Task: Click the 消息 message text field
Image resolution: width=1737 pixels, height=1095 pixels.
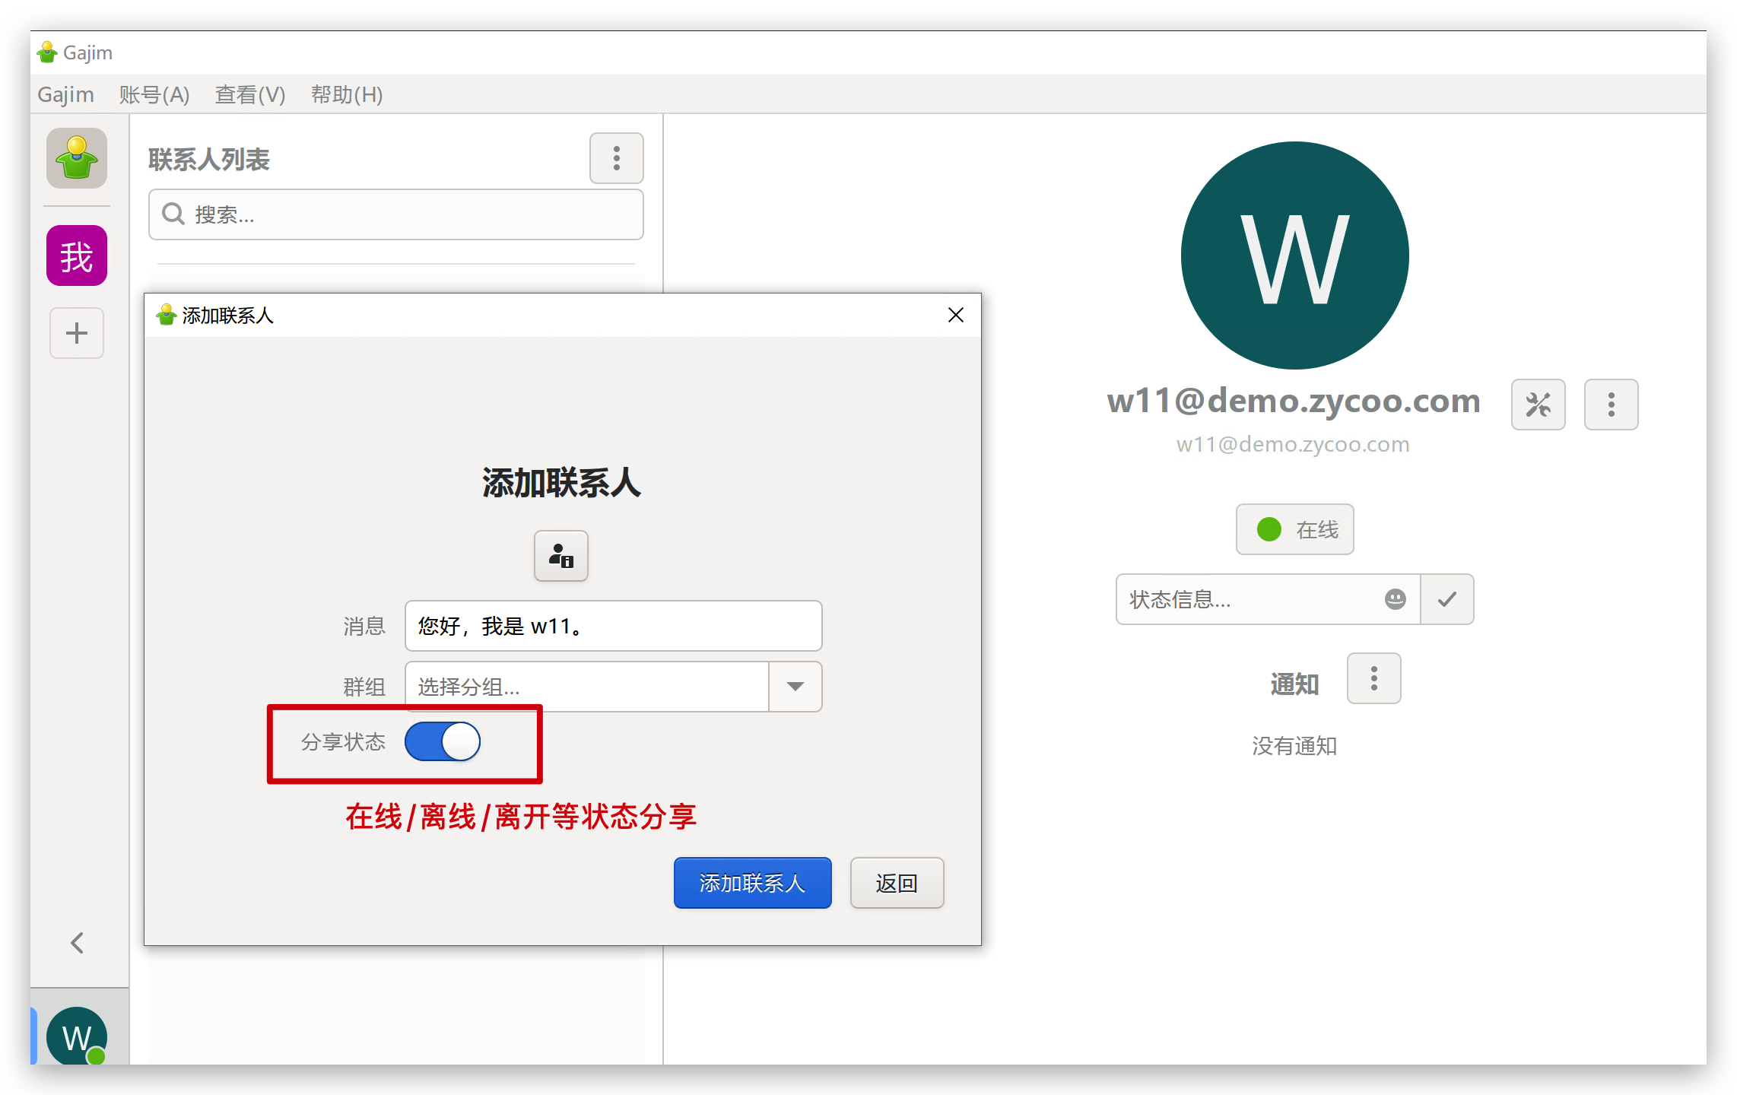Action: click(614, 626)
